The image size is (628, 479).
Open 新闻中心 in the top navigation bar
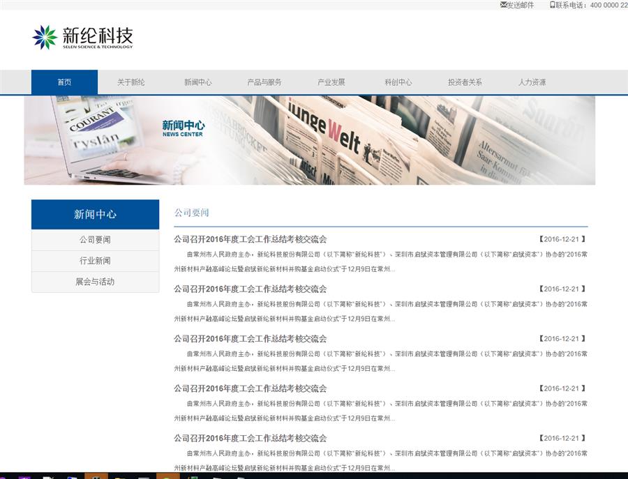pos(198,82)
